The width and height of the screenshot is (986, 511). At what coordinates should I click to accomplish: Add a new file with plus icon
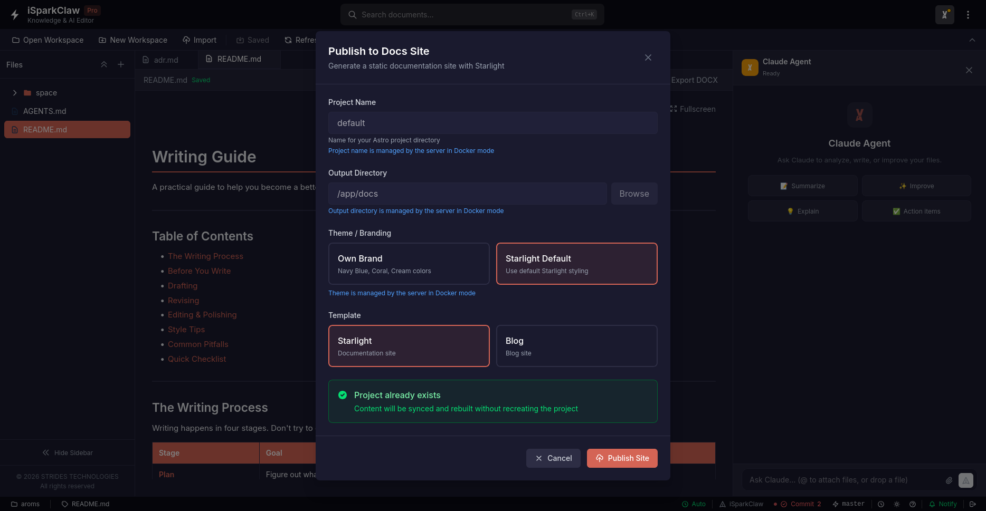121,64
